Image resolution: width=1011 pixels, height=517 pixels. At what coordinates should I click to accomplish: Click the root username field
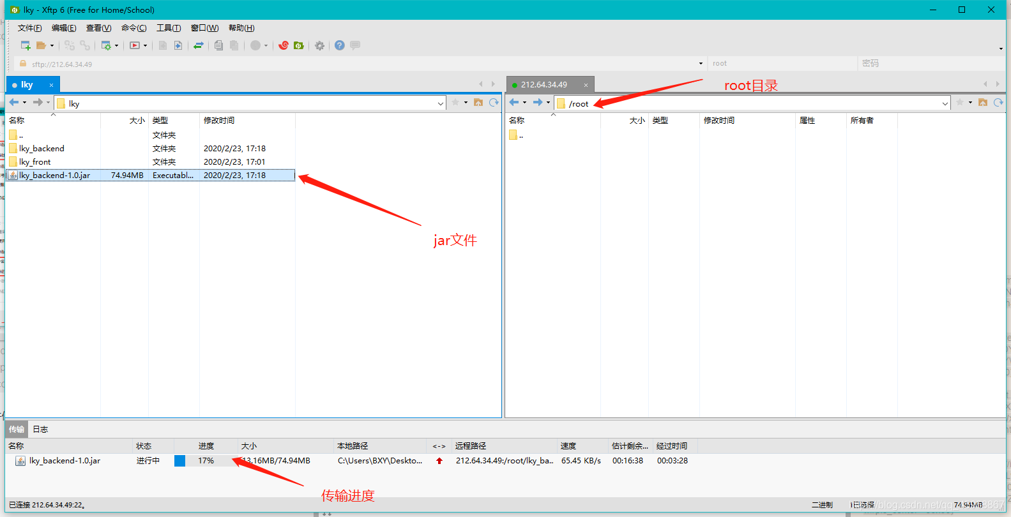tap(782, 64)
